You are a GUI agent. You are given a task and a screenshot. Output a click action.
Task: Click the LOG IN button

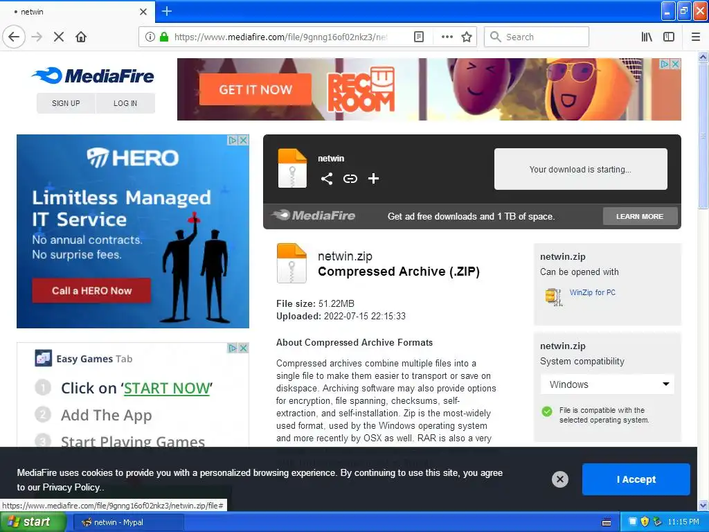125,103
